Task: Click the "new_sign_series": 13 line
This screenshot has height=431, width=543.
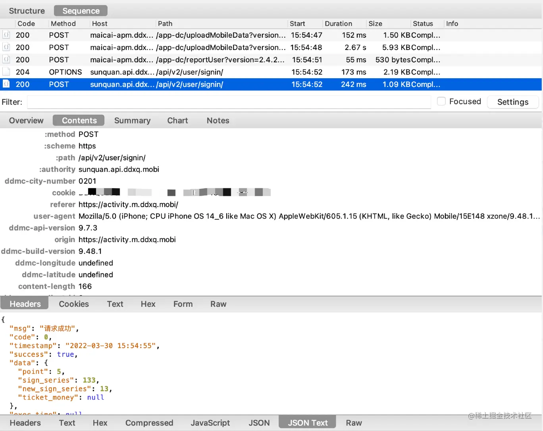Action: coord(65,389)
